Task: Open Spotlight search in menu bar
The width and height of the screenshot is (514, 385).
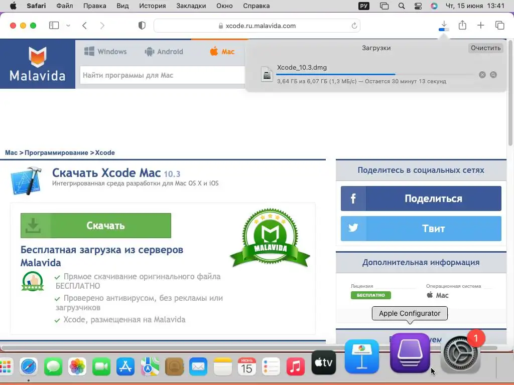Action: (x=402, y=6)
